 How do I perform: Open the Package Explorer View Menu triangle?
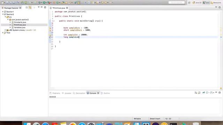pos(39,7)
